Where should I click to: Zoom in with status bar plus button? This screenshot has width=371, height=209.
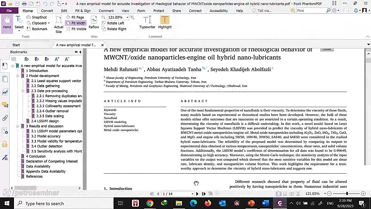(363, 194)
